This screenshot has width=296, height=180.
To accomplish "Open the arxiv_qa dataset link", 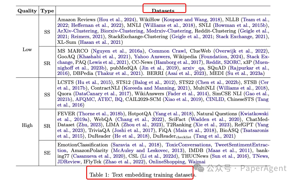I will (193, 68).
